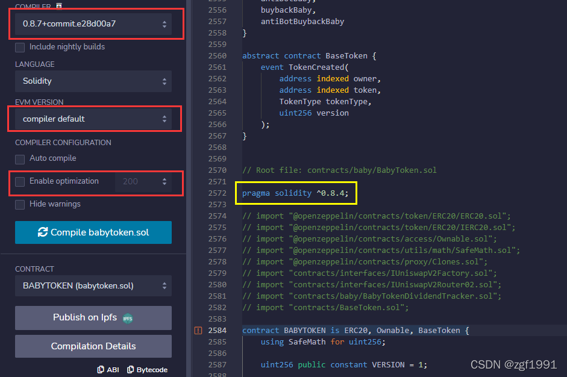Click the 'Root file: contracts/baby/BabyToken.sol' comment
567x377 pixels.
(339, 170)
